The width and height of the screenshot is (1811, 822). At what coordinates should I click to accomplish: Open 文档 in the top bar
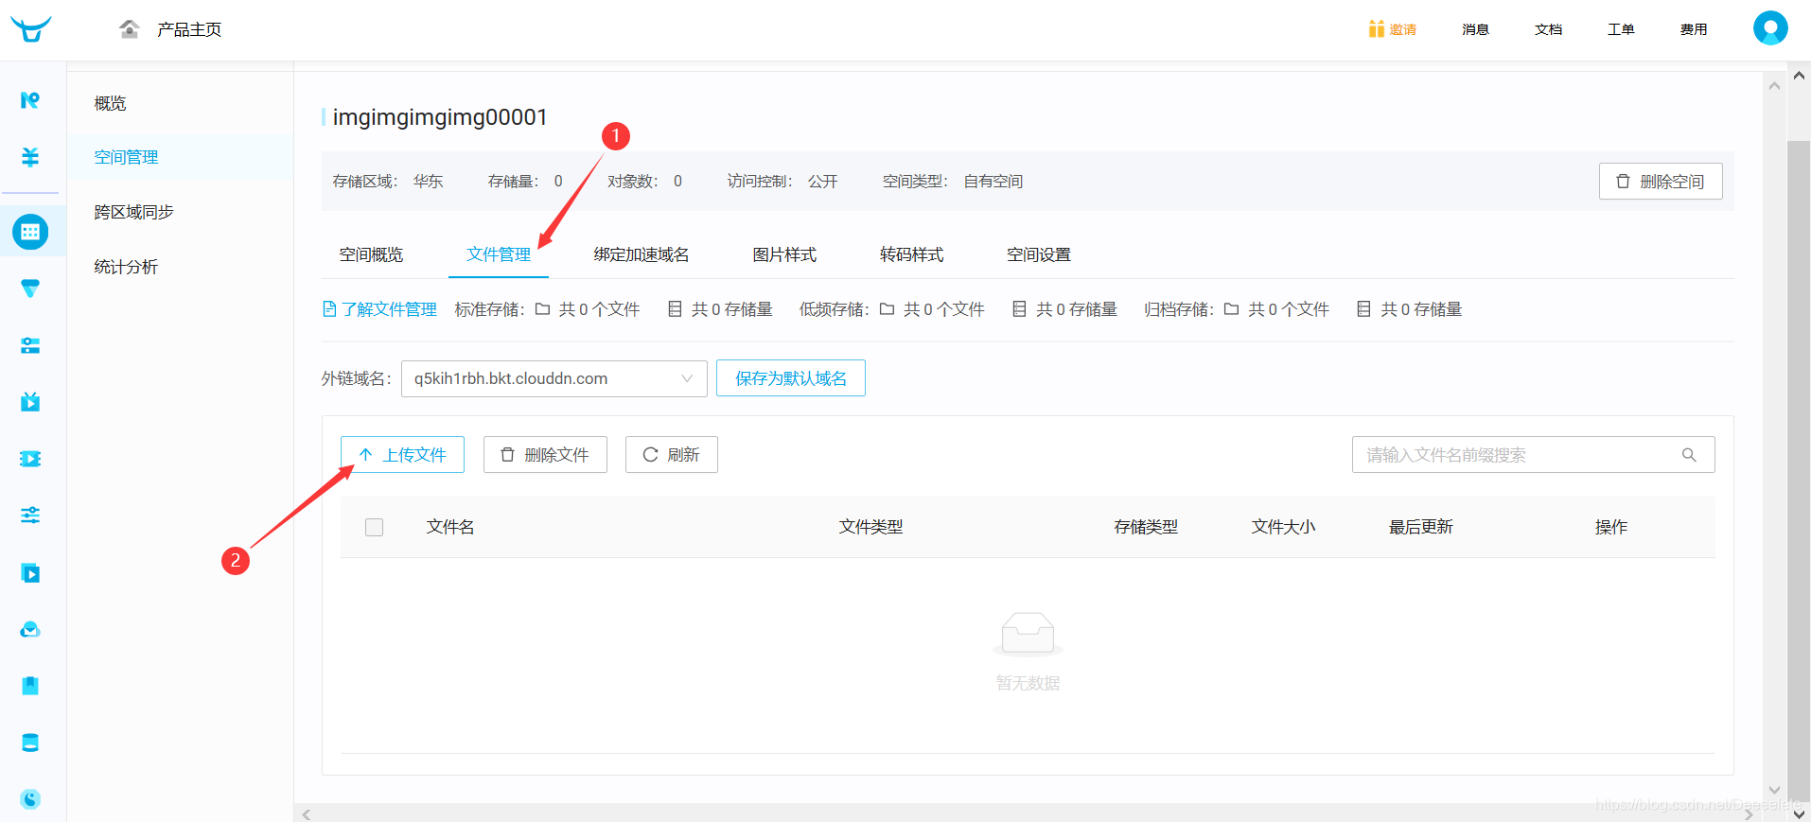click(1548, 29)
